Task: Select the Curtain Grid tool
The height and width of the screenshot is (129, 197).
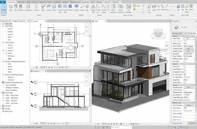Action: (65, 8)
